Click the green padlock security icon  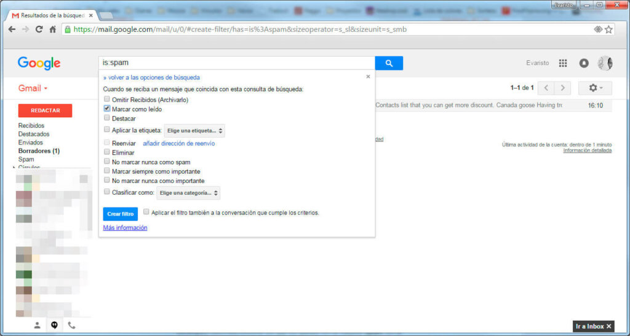point(68,29)
